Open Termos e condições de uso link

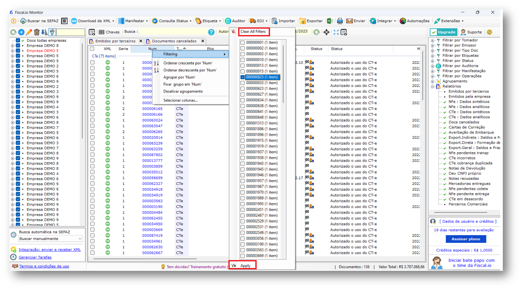[x=44, y=266]
